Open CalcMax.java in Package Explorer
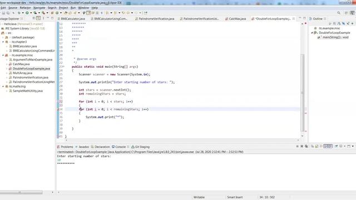This screenshot has height=200, width=356. click(21, 64)
